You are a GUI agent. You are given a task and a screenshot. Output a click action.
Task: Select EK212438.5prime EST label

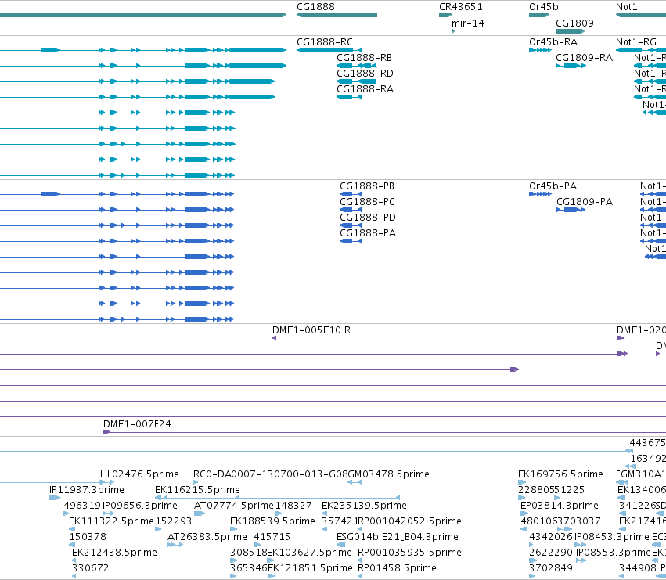[115, 553]
